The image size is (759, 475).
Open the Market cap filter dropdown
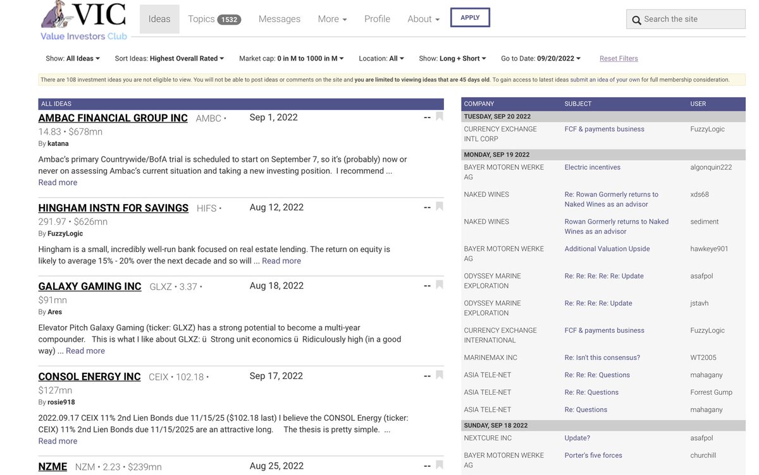292,59
